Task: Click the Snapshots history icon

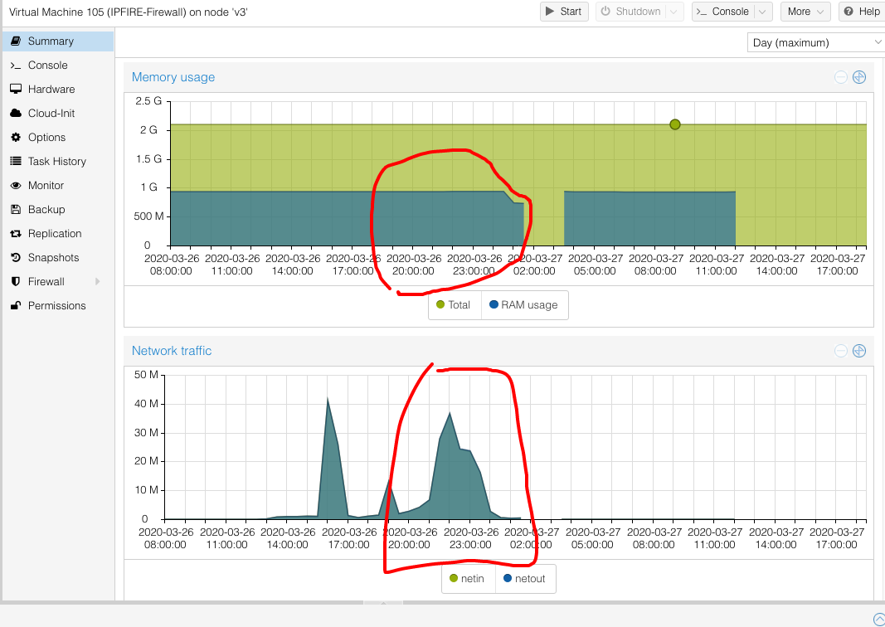Action: pos(16,258)
